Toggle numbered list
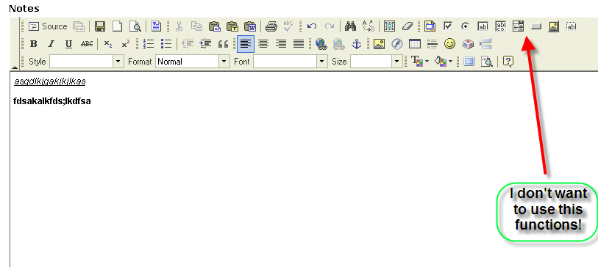This screenshot has width=598, height=267. [149, 44]
